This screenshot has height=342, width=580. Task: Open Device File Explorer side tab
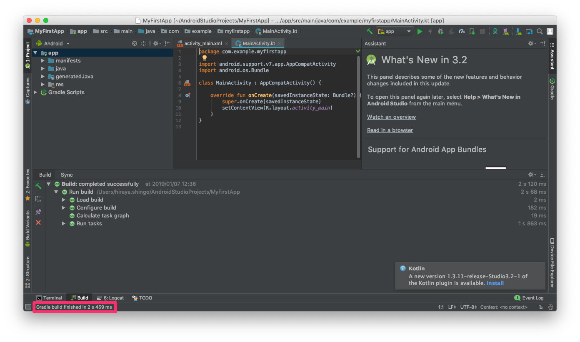click(x=552, y=263)
